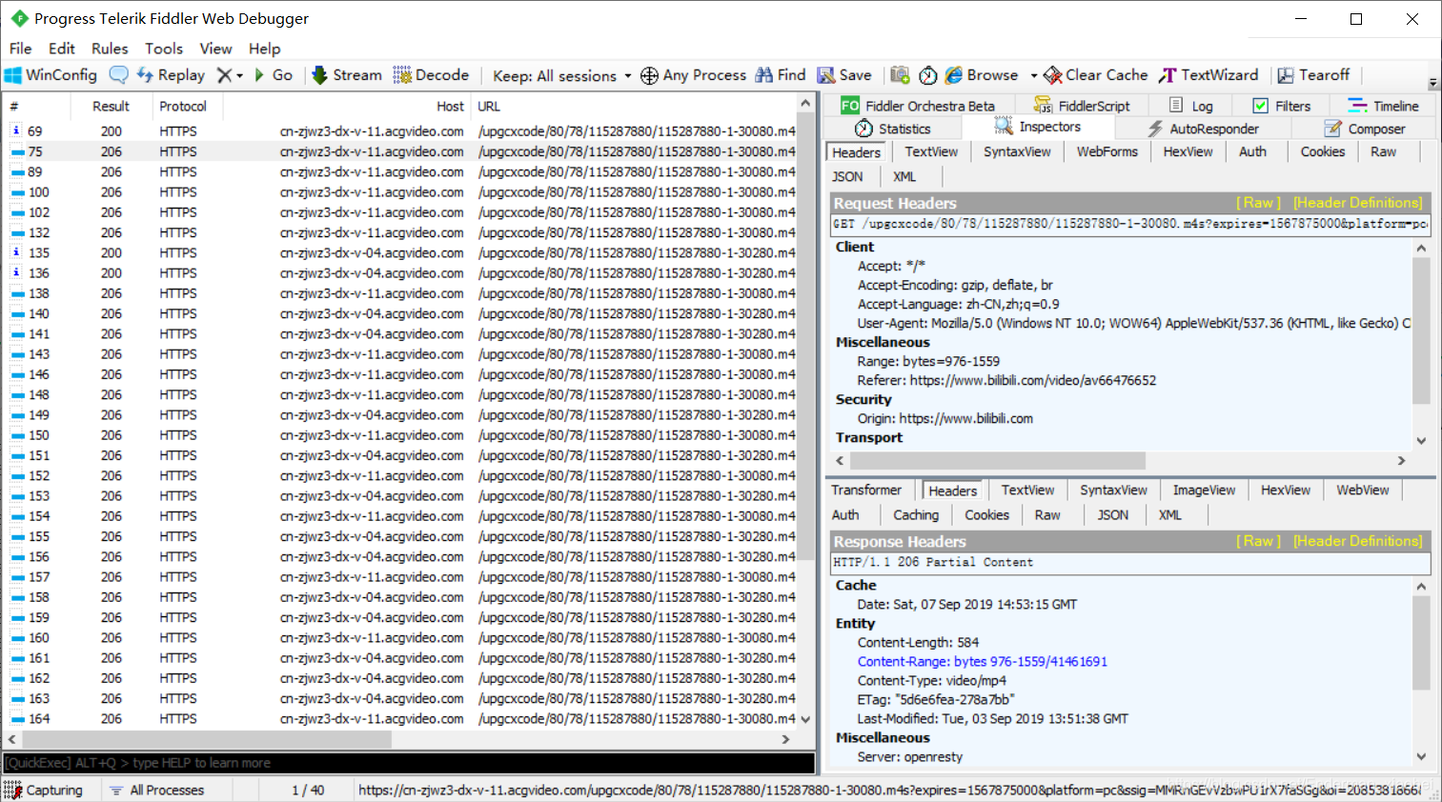Image resolution: width=1442 pixels, height=802 pixels.
Task: Select response ImageView tab
Action: pos(1204,490)
